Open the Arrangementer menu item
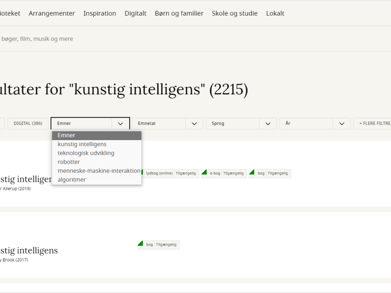 [52, 13]
